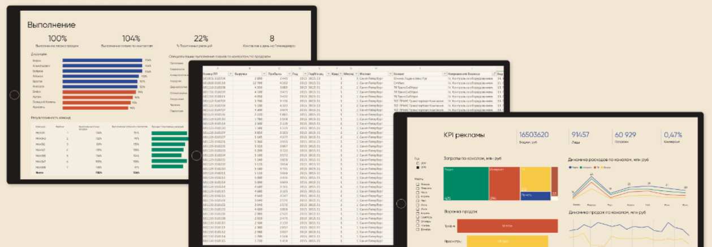Image resolution: width=712 pixels, height=247 pixels.
Task: Tick the last month checkbox in Месяц
Action: coord(417,229)
